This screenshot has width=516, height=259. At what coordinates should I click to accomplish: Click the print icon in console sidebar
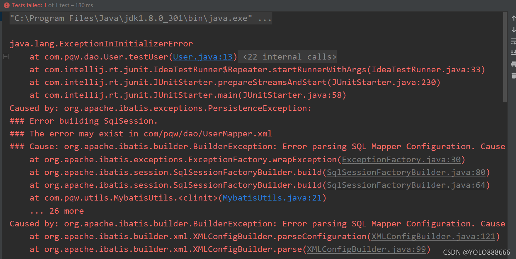513,64
